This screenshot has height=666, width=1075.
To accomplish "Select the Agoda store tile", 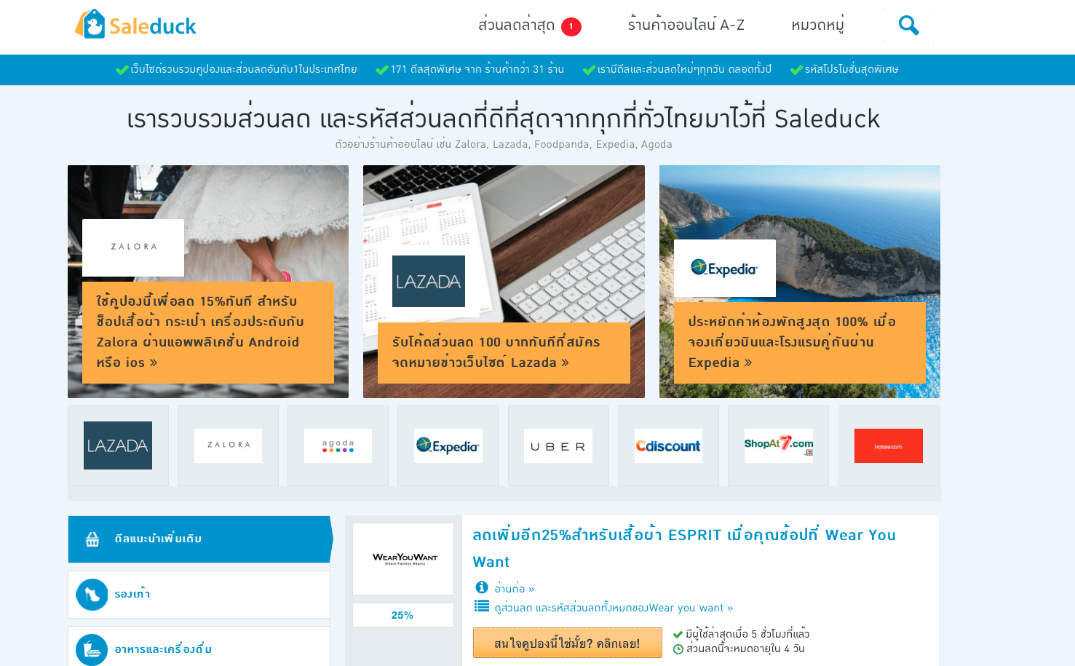I will pos(338,445).
